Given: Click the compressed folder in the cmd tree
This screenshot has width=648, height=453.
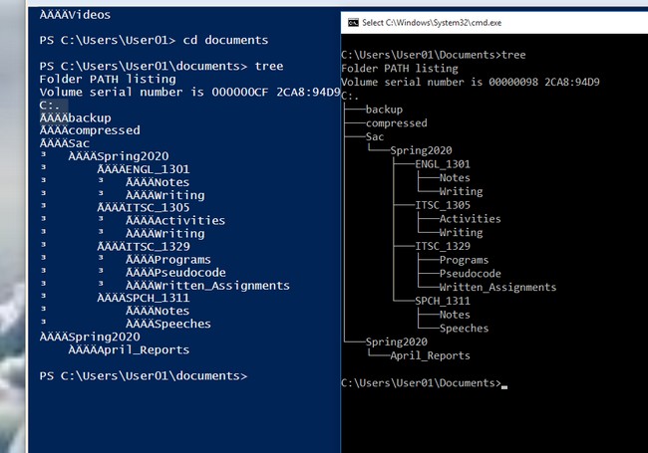Looking at the screenshot, I should pos(396,123).
